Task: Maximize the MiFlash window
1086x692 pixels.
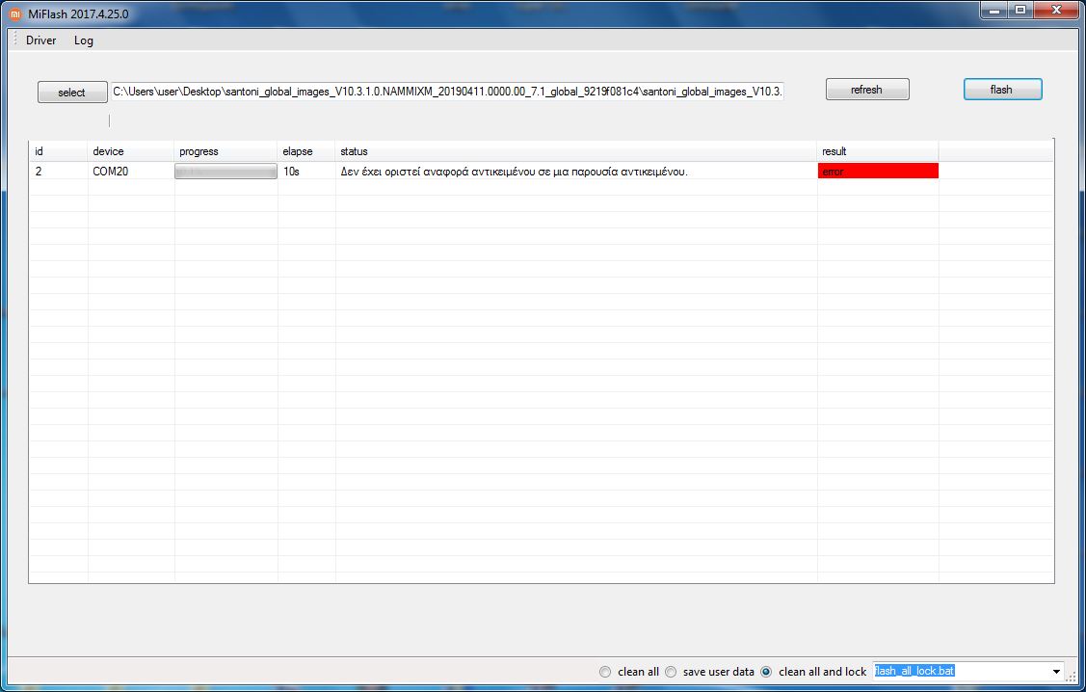Action: [x=1020, y=11]
